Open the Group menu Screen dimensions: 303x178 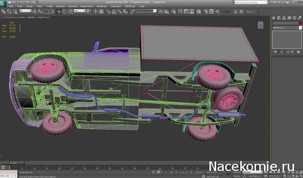coord(29,6)
